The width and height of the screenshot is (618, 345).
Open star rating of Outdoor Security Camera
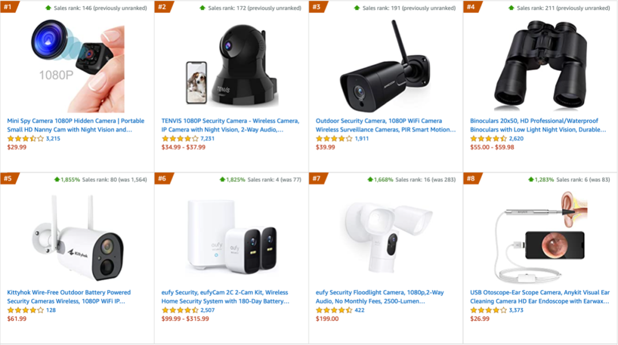(334, 138)
